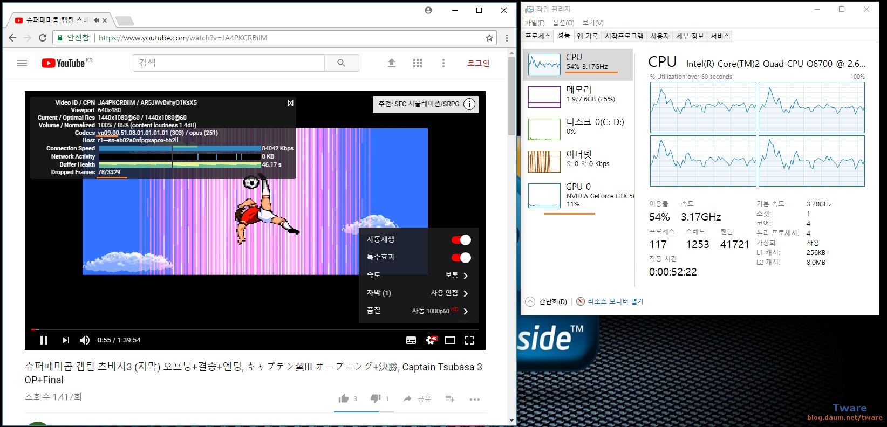887x427 pixels.
Task: Toggle the 자동재생 autoplay switch
Action: click(461, 240)
